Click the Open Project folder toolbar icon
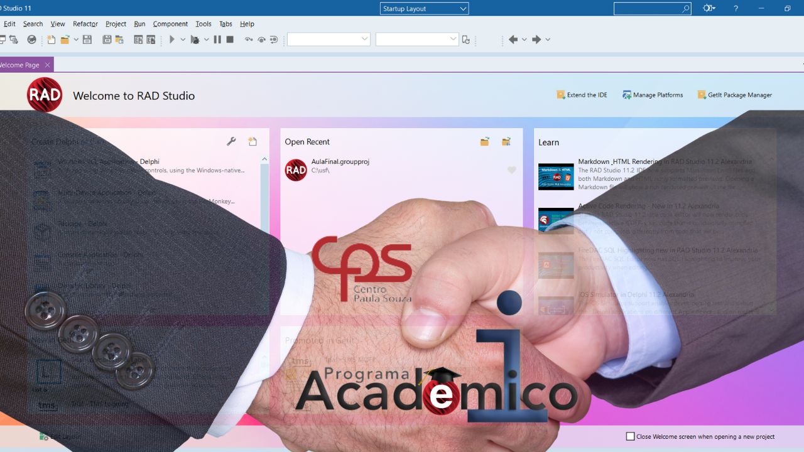The image size is (804, 452). (65, 40)
